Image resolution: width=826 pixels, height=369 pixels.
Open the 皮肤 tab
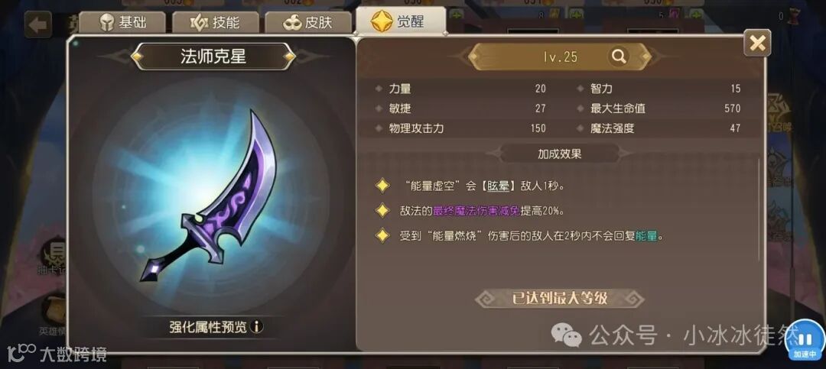pos(308,23)
